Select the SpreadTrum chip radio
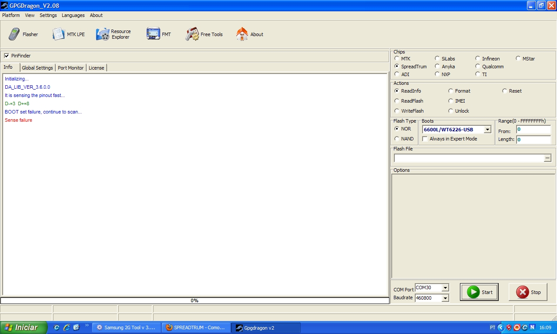The height and width of the screenshot is (334, 557). point(397,67)
